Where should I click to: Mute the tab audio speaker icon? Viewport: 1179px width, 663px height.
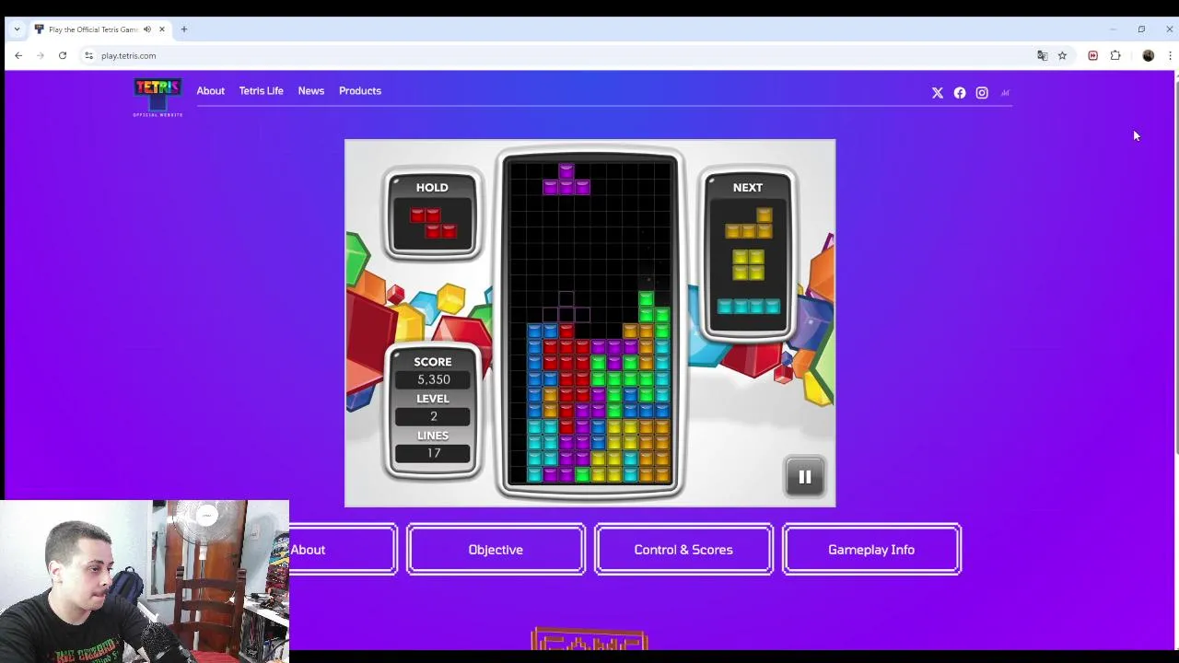(x=147, y=29)
